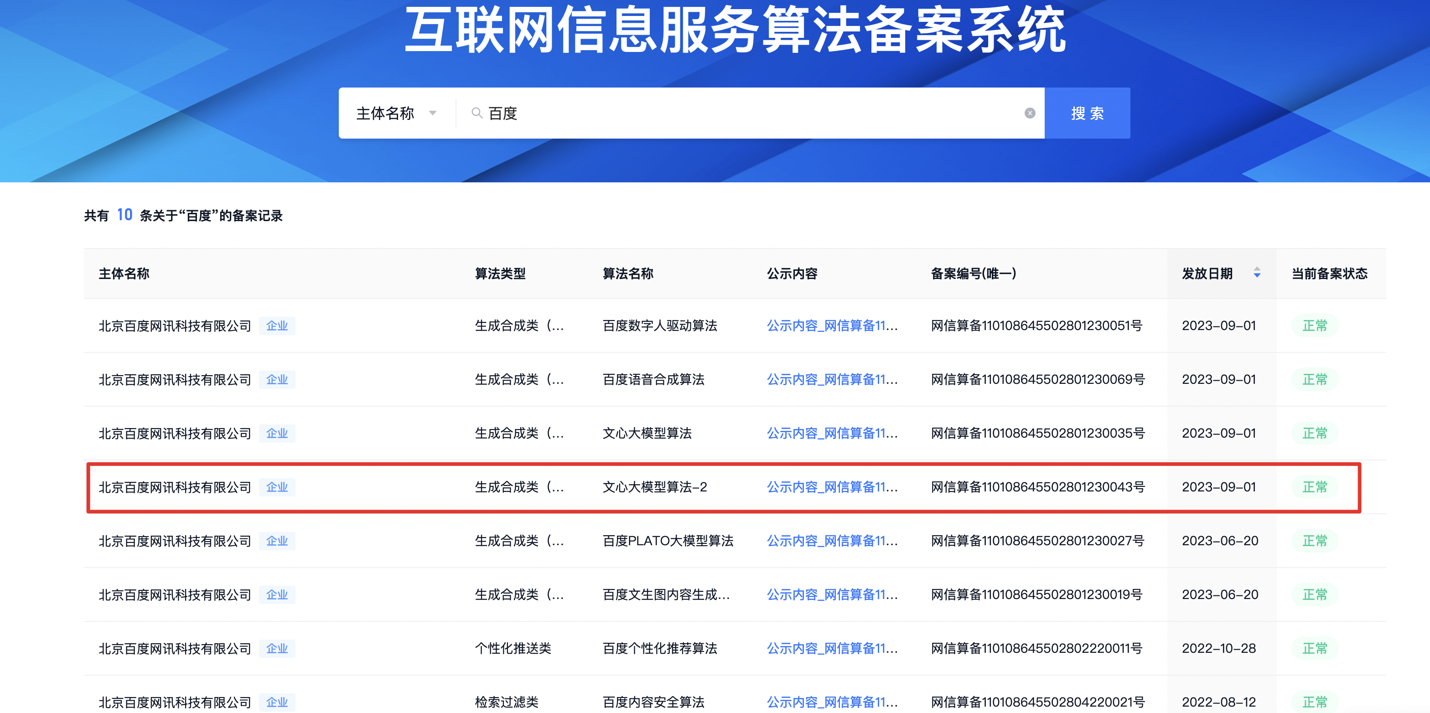Open the 主体名称 search type dropdown
1430x713 pixels.
click(396, 113)
